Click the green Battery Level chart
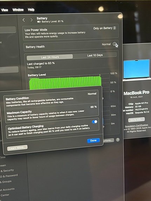The width and height of the screenshot is (151, 201). 65,83
